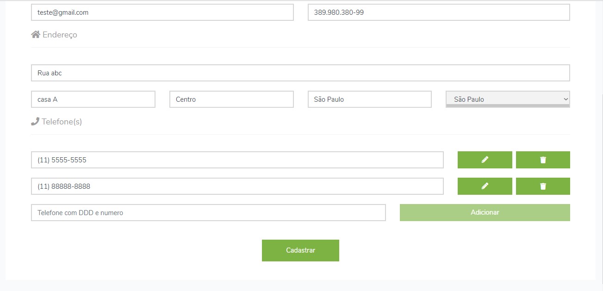This screenshot has width=603, height=291.
Task: Select the Telefone(s) section heading
Action: coord(62,122)
